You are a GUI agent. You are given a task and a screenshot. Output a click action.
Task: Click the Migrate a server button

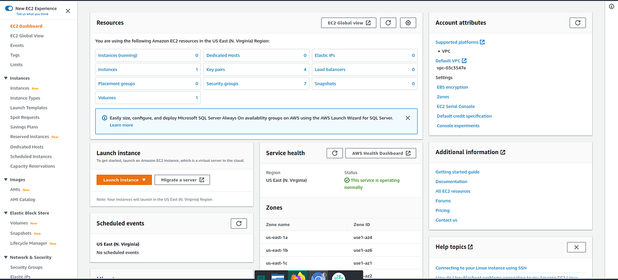[x=182, y=180]
